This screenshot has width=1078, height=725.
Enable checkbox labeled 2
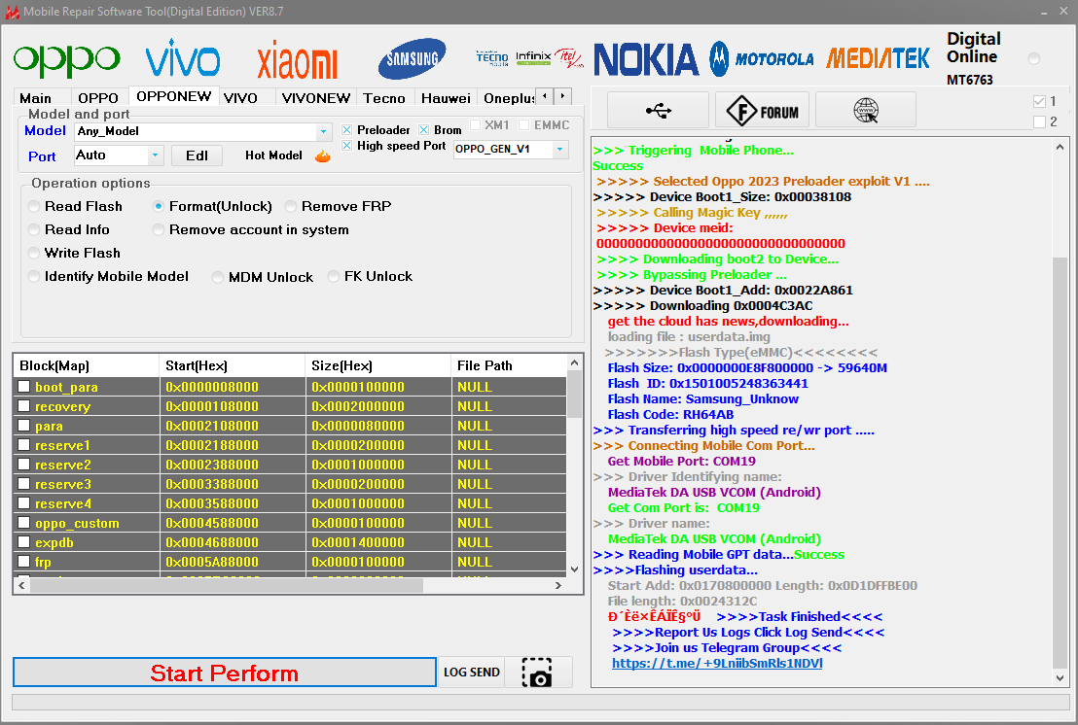tap(1039, 122)
